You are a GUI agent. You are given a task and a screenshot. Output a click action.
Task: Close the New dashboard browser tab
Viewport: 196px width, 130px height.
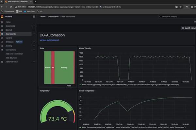point(31,2)
